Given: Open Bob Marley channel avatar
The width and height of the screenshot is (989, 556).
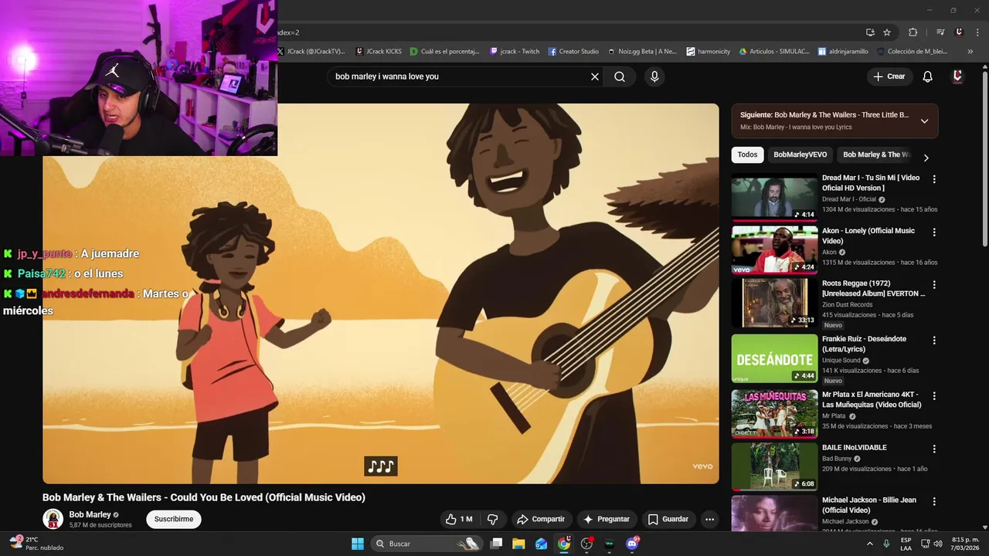Looking at the screenshot, I should pyautogui.click(x=53, y=519).
